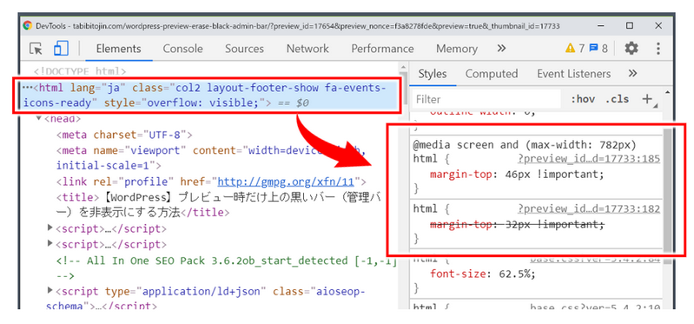Select the Styles sidebar tab

[x=433, y=74]
